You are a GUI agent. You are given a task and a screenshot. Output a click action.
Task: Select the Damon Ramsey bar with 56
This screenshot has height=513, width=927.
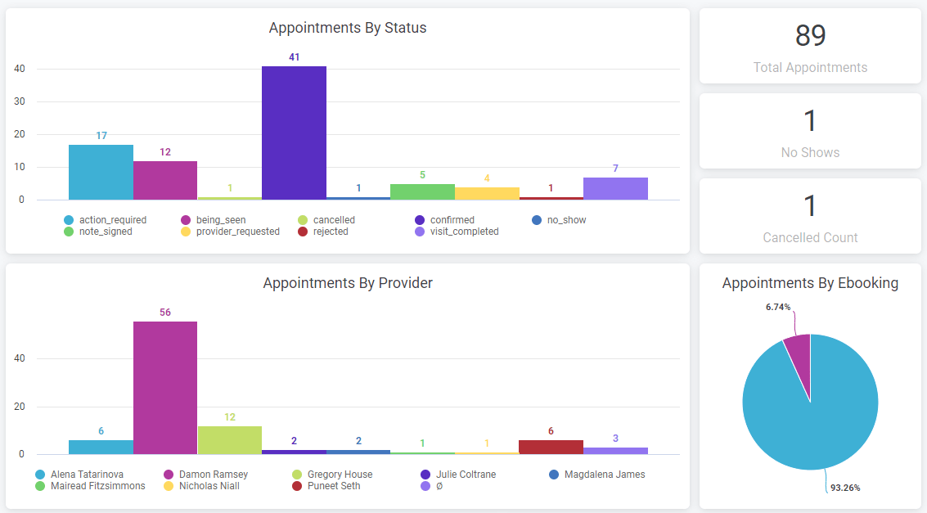(165, 388)
